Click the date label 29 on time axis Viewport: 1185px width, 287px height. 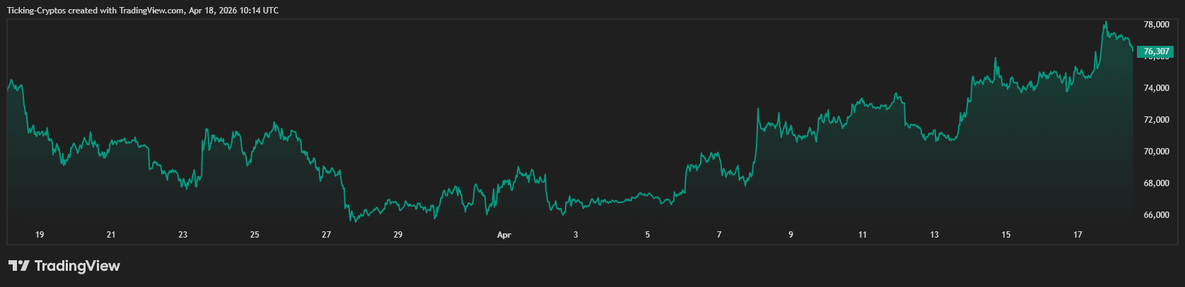[398, 235]
